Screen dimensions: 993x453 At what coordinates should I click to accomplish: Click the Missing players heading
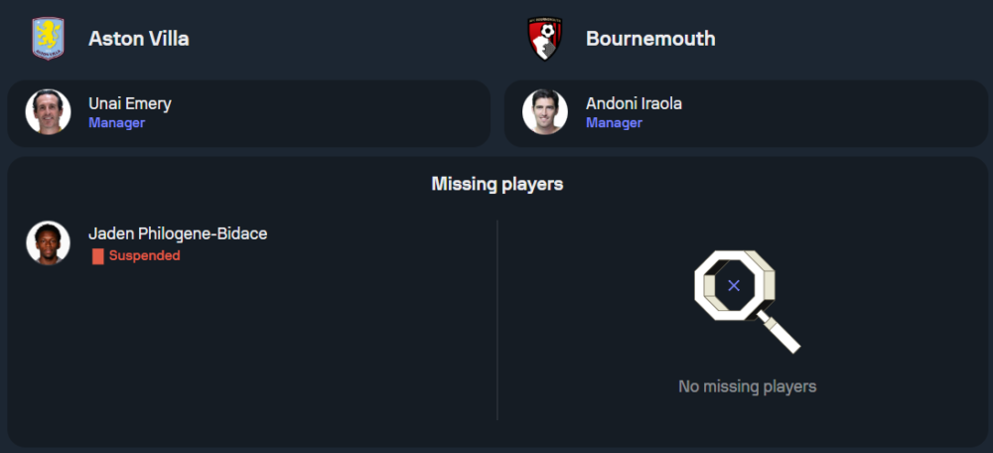497,184
